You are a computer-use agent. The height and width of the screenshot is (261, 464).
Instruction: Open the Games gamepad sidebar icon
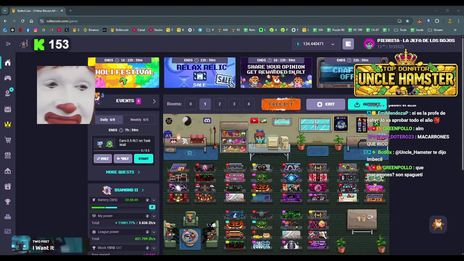tap(8, 78)
